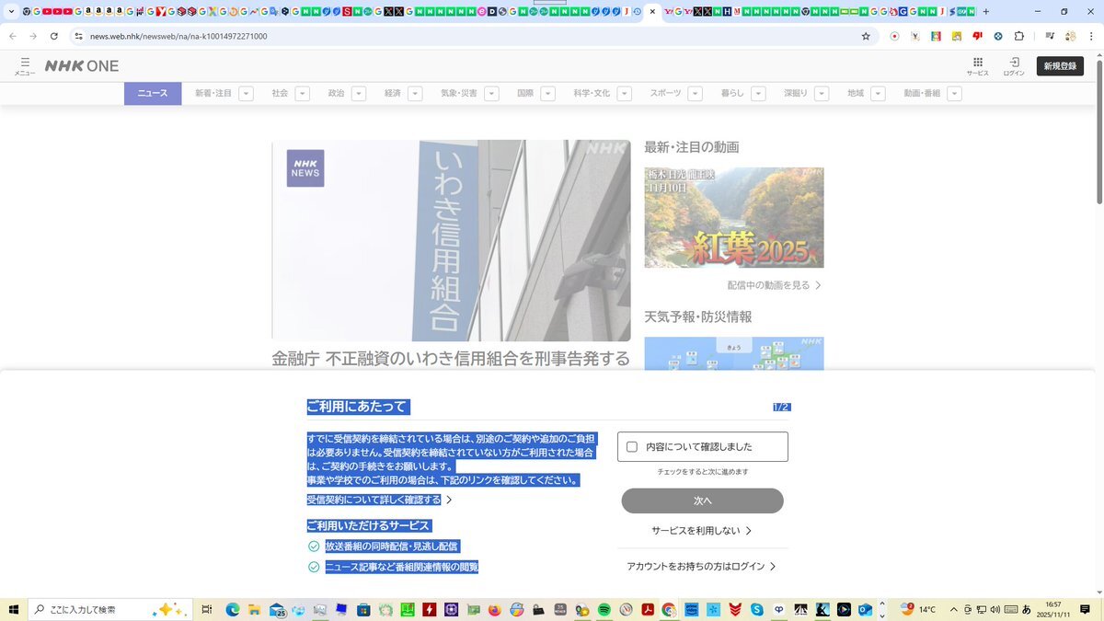Open the 金融庁 いわき信用組合 headline
Image resolution: width=1104 pixels, height=621 pixels.
pos(451,358)
